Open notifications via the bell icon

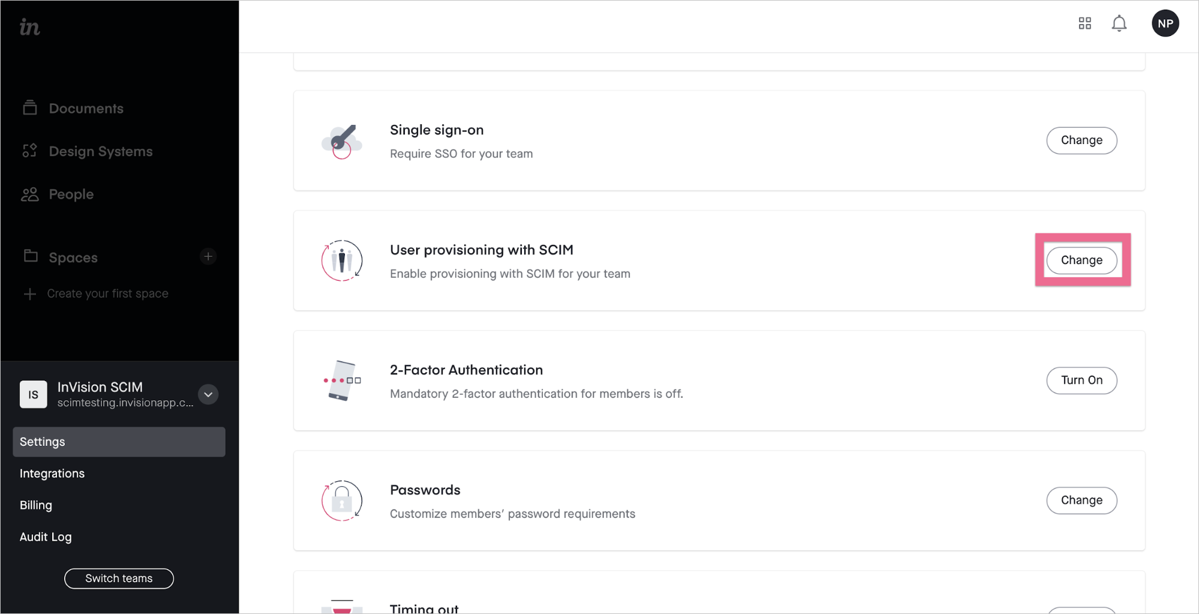pos(1119,23)
